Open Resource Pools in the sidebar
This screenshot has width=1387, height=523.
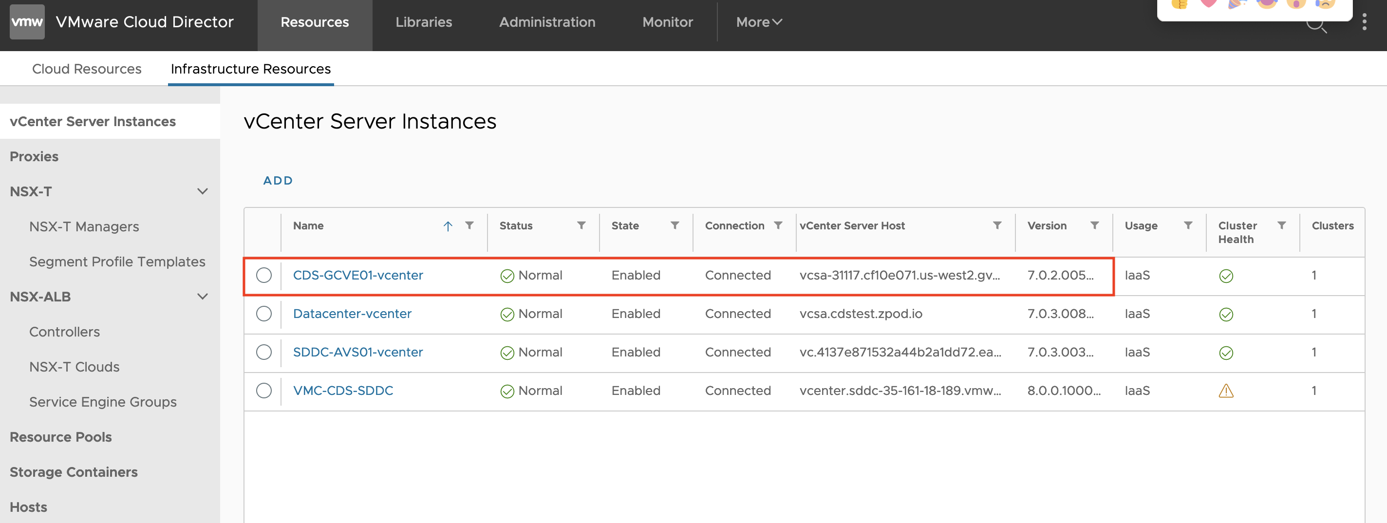[x=61, y=437]
